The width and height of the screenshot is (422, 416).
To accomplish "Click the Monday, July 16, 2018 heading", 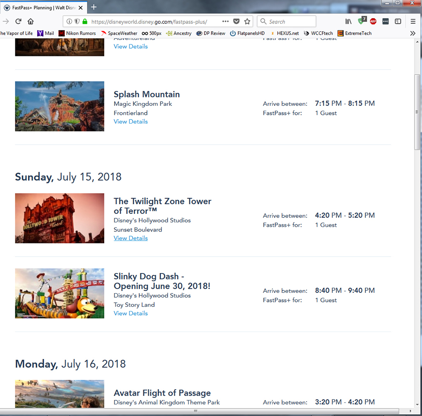I will [70, 364].
